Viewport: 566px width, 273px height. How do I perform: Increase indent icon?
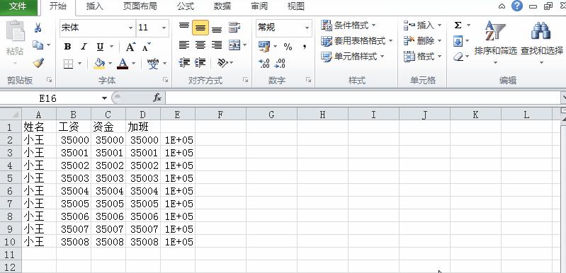click(x=200, y=63)
